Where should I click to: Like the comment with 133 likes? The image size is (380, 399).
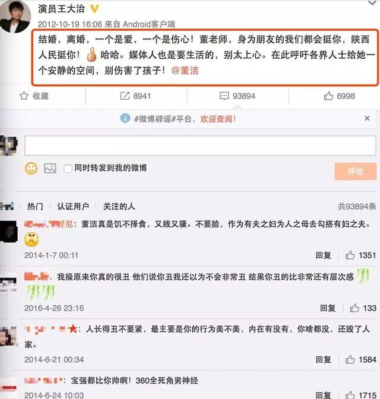(354, 308)
